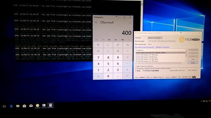Click the plus operator key

127,70
